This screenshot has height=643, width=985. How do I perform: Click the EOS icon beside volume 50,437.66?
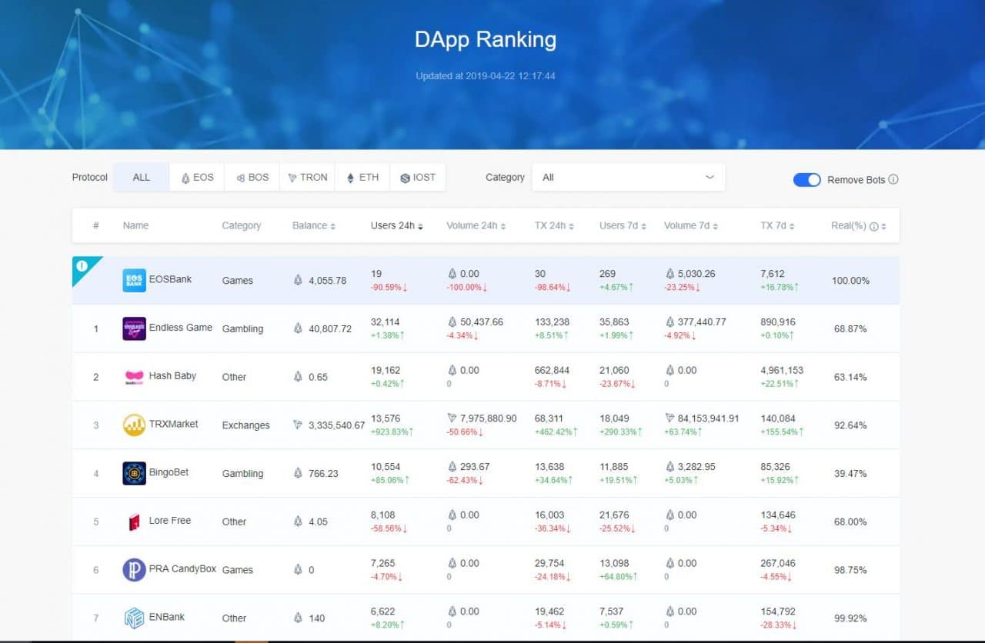452,321
